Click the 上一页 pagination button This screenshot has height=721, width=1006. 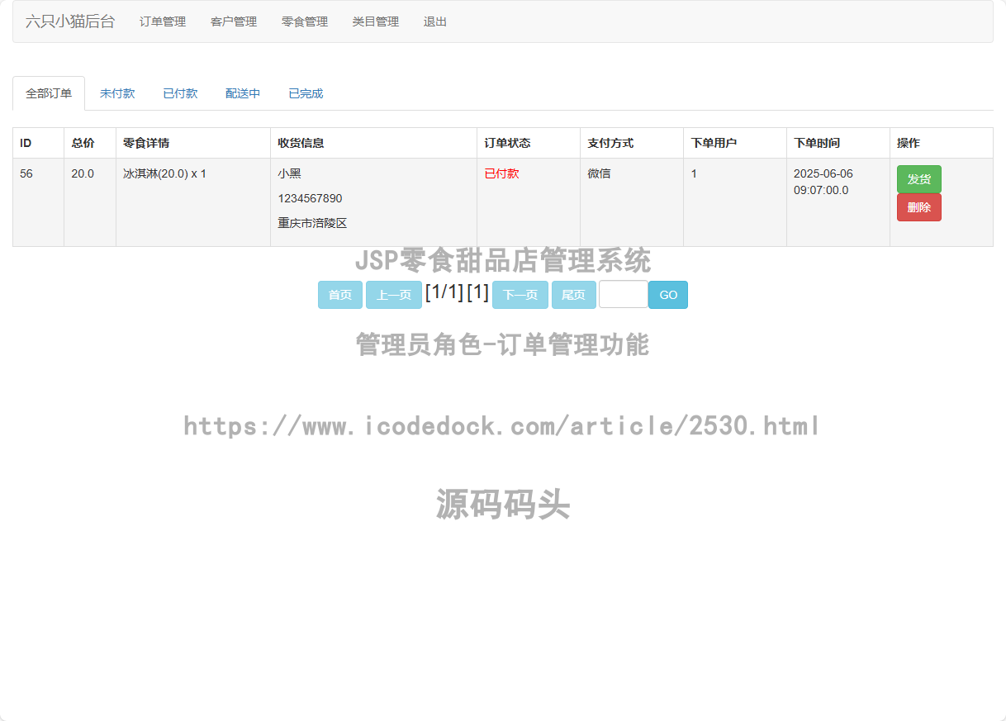394,295
